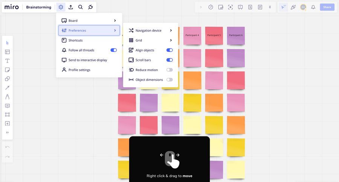339x182 pixels.
Task: Open search with the magnifier icon
Action: [x=81, y=7]
